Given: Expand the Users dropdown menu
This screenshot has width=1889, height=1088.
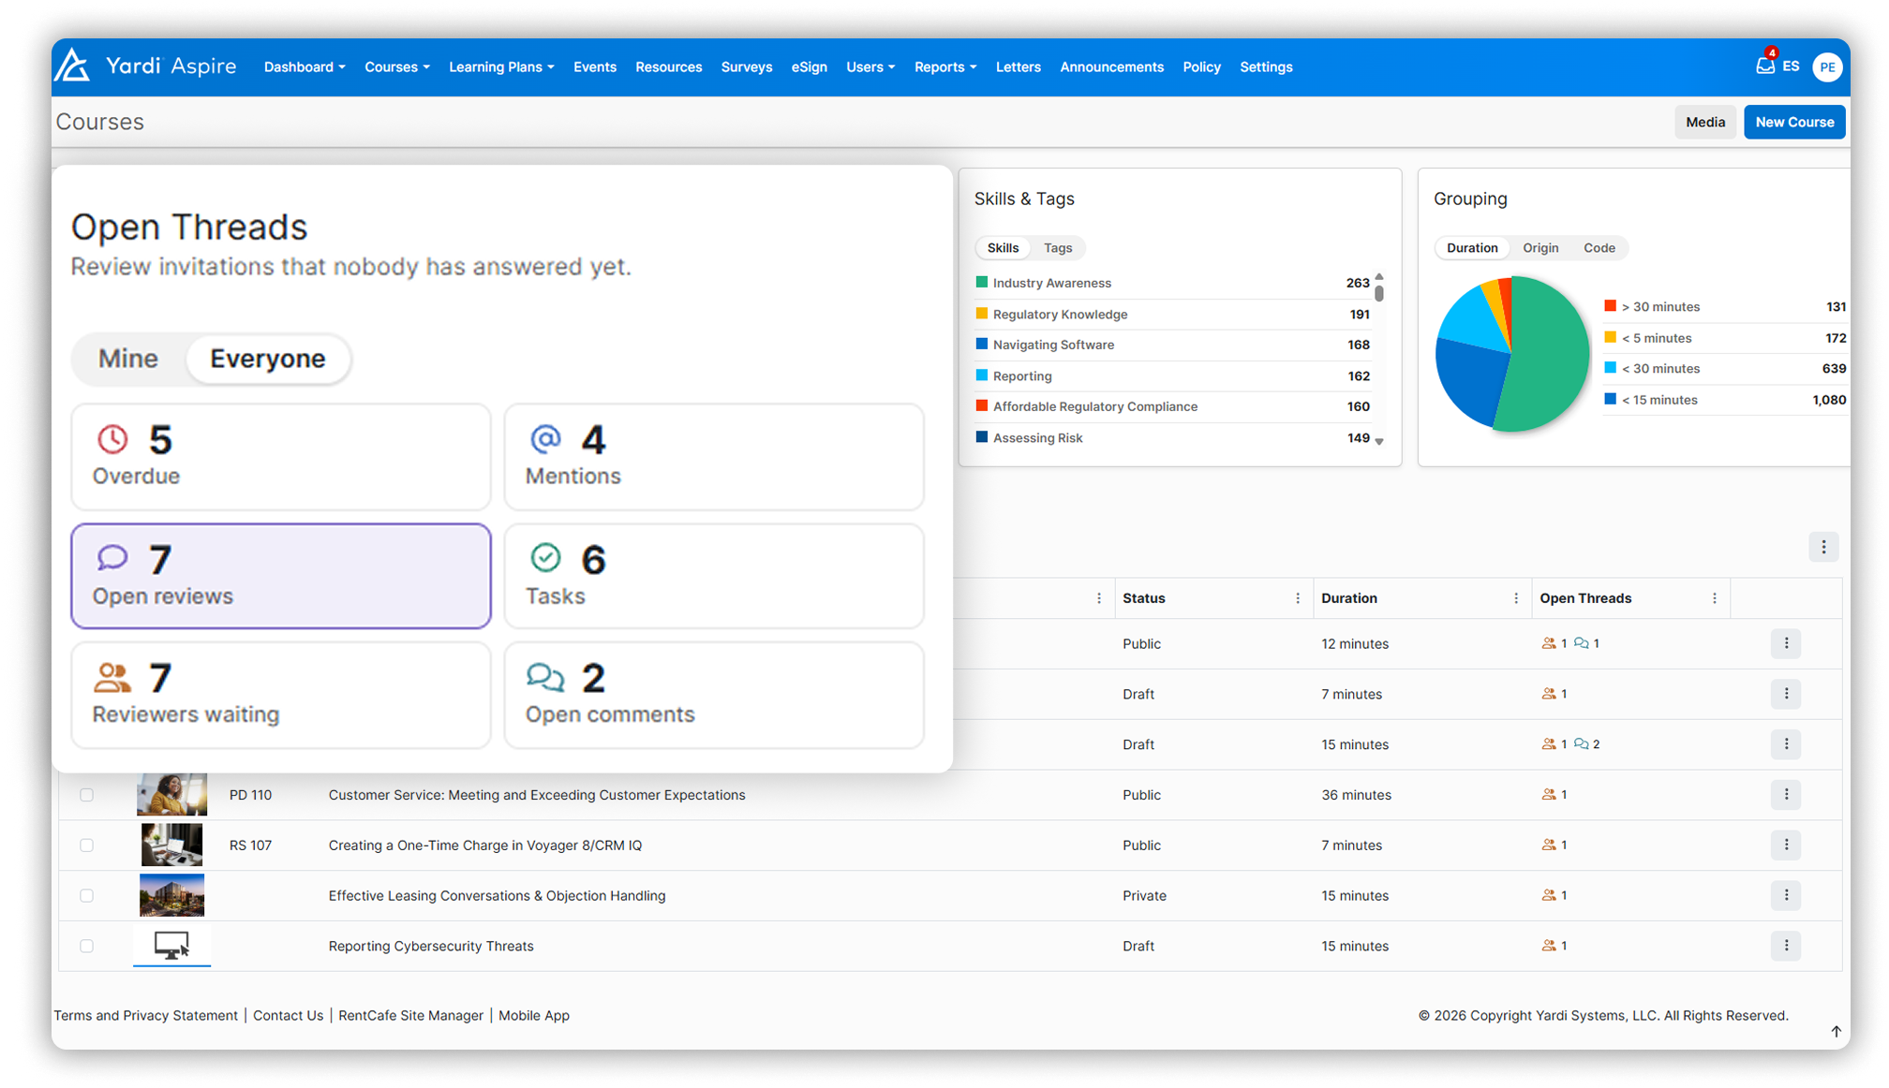Looking at the screenshot, I should click(x=870, y=66).
